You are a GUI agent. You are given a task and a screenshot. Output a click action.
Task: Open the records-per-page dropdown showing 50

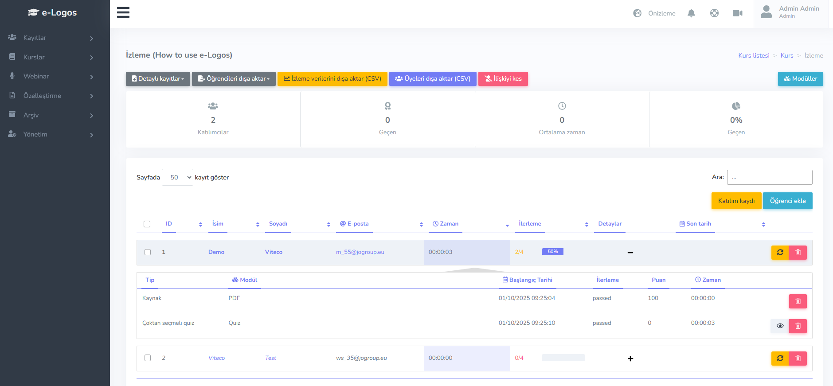177,177
